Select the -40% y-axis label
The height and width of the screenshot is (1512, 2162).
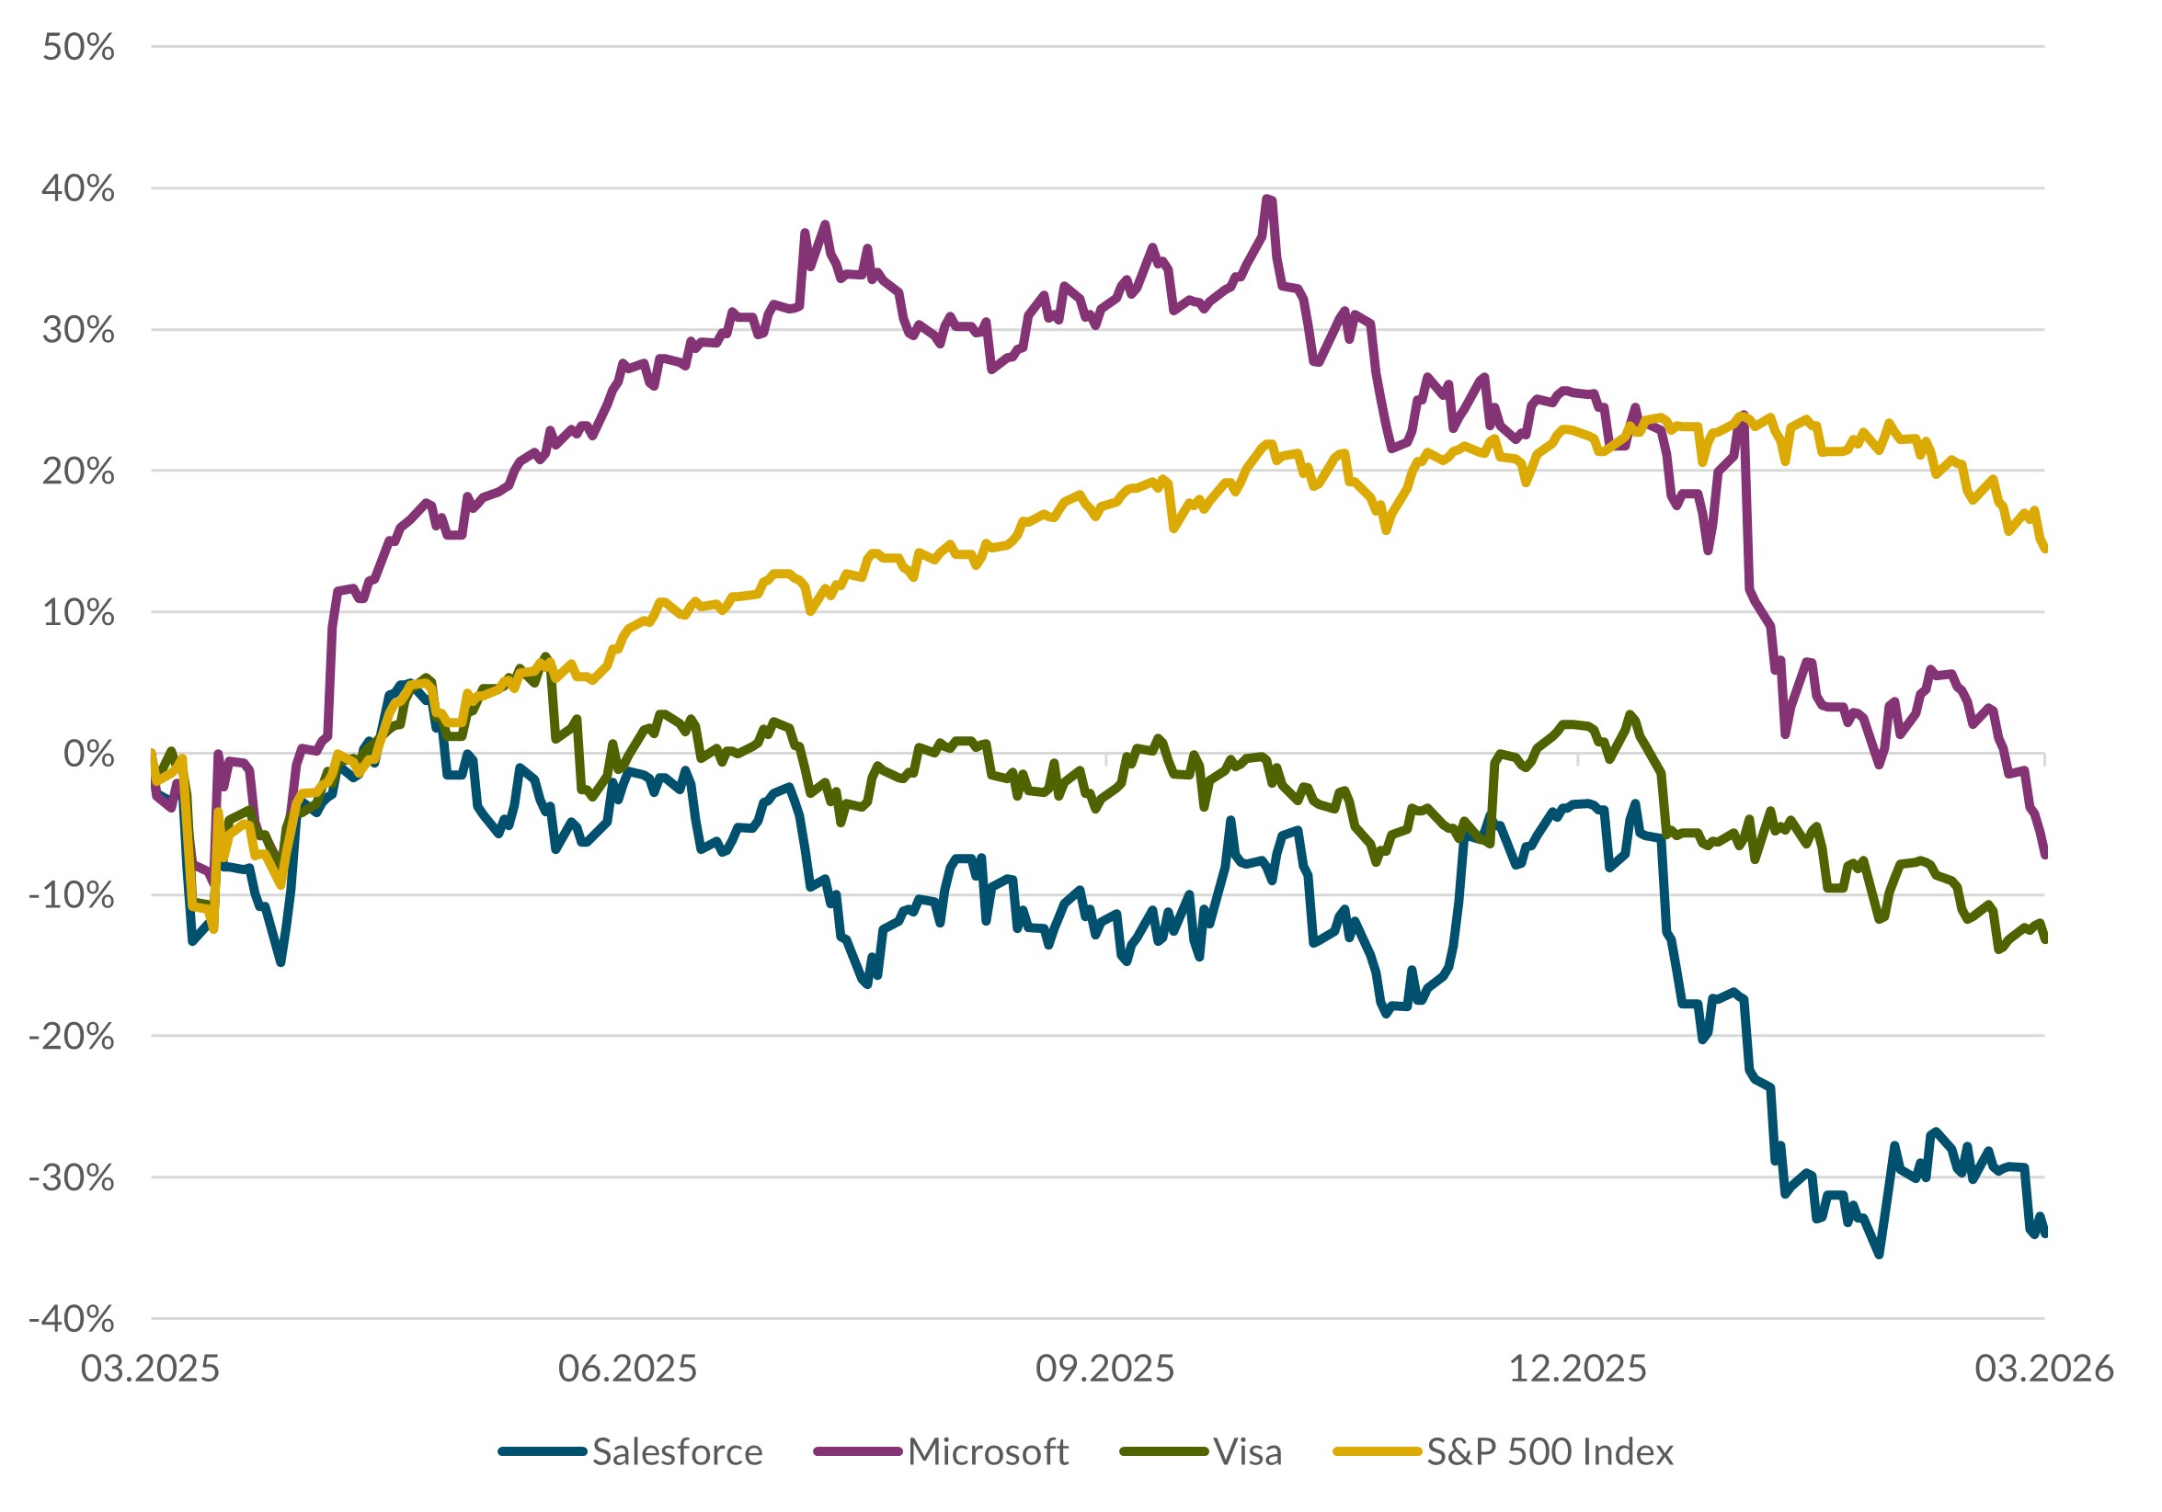point(72,1319)
